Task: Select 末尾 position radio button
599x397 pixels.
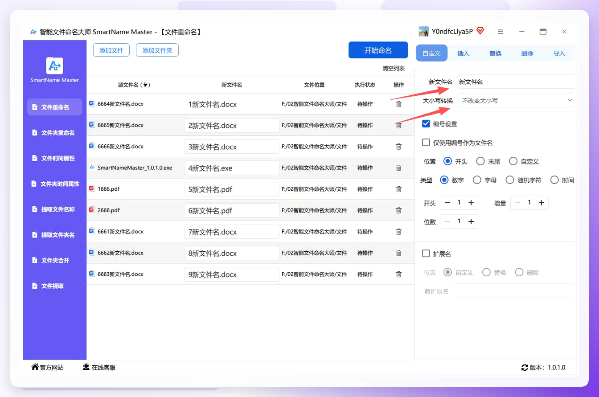Action: [480, 161]
